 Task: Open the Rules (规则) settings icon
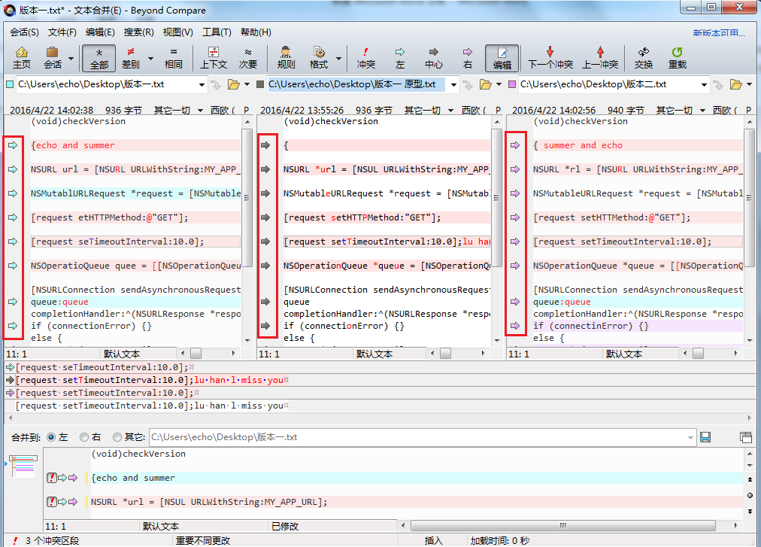(x=286, y=57)
